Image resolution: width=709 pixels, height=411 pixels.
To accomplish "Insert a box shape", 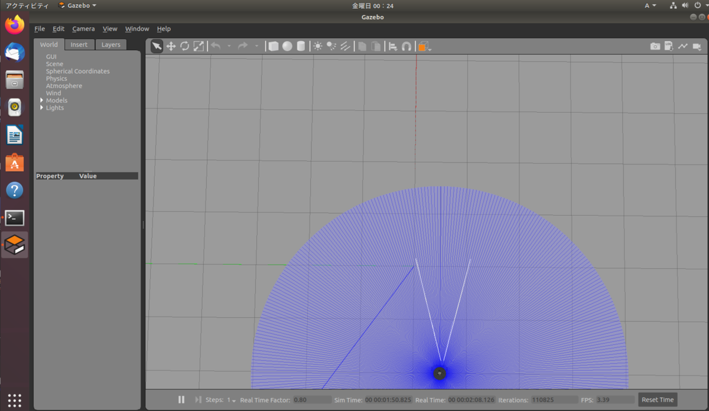I will 274,46.
